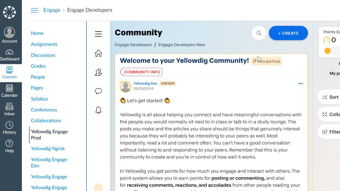Viewport: 340px width, 191px height.
Task: Open the Yellowdig chat bubble icon
Action: (x=98, y=91)
